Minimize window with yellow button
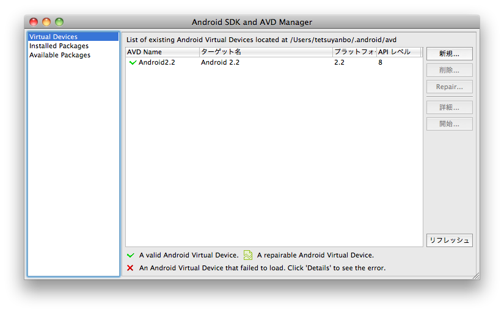This screenshot has height=313, width=504. (46, 22)
